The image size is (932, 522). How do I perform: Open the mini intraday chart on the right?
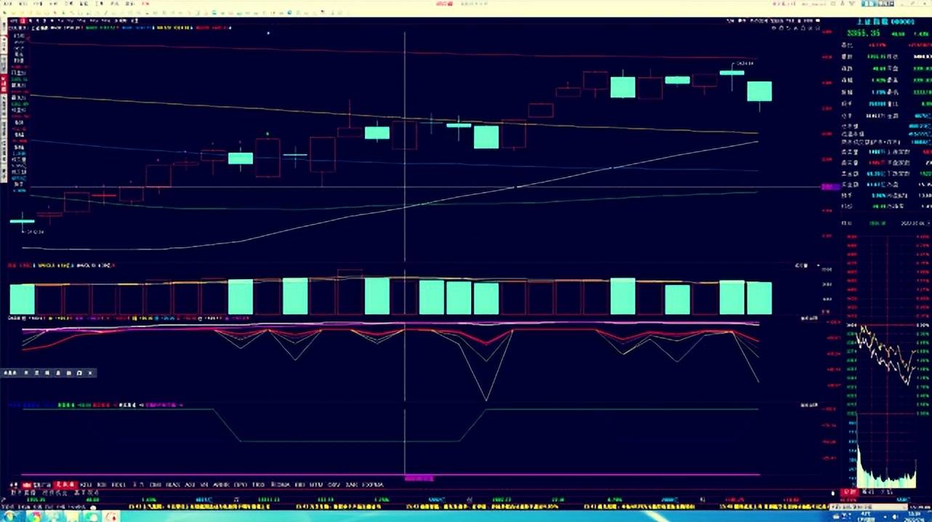pyautogui.click(x=886, y=356)
